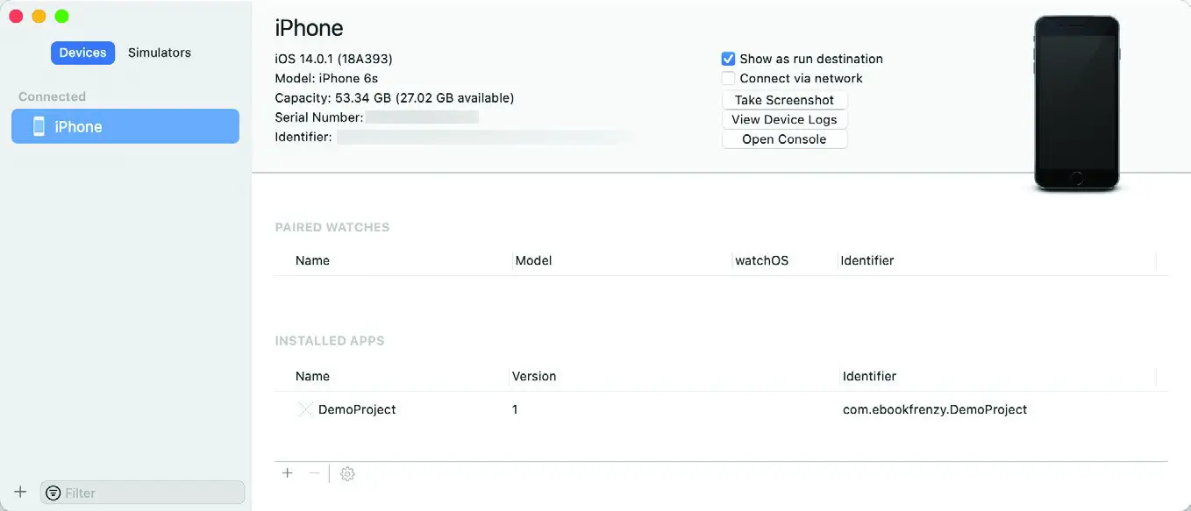The width and height of the screenshot is (1191, 511).
Task: Click the iPhone device image
Action: click(1076, 103)
